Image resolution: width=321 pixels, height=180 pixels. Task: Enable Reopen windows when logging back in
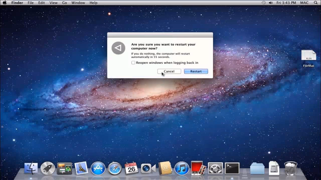tap(133, 62)
